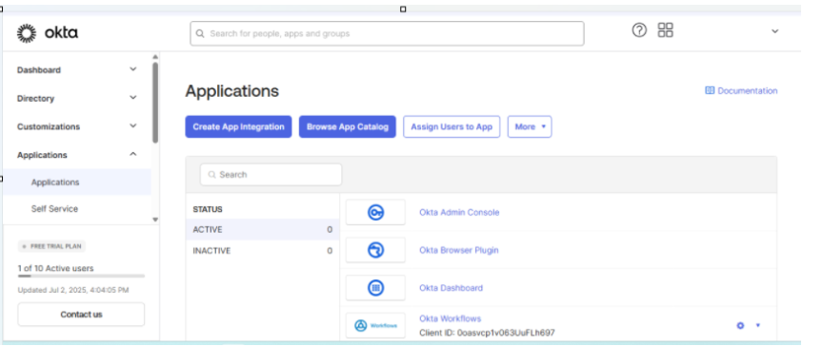Screen dimensions: 823x346
Task: Open the account menu chevron at top right
Action: pos(774,31)
